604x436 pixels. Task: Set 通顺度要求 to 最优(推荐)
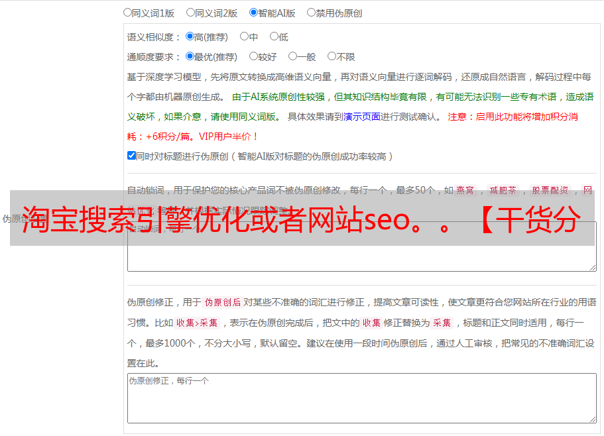pyautogui.click(x=190, y=56)
